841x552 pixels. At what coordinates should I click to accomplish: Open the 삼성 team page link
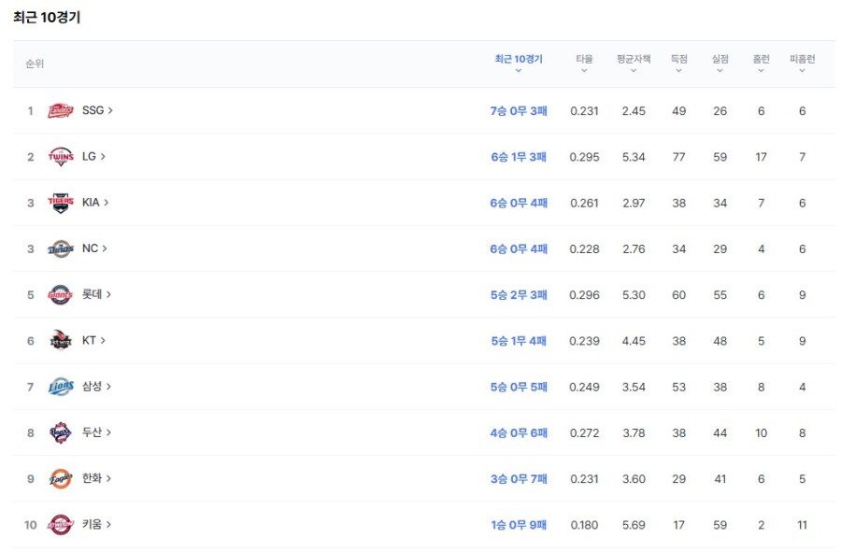[x=96, y=386]
